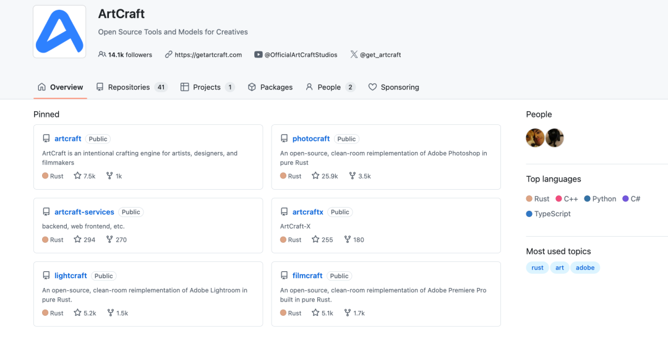Switch to the Repositories tab
Screen dimensions: 668x338
[x=132, y=87]
